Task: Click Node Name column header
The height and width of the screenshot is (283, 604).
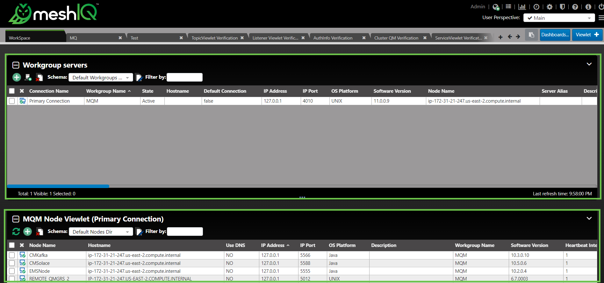Action: [42, 245]
